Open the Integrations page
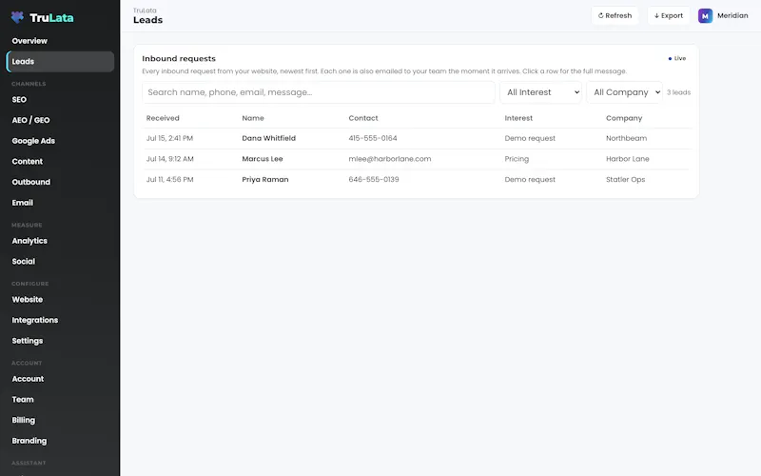761x476 pixels. tap(60, 320)
